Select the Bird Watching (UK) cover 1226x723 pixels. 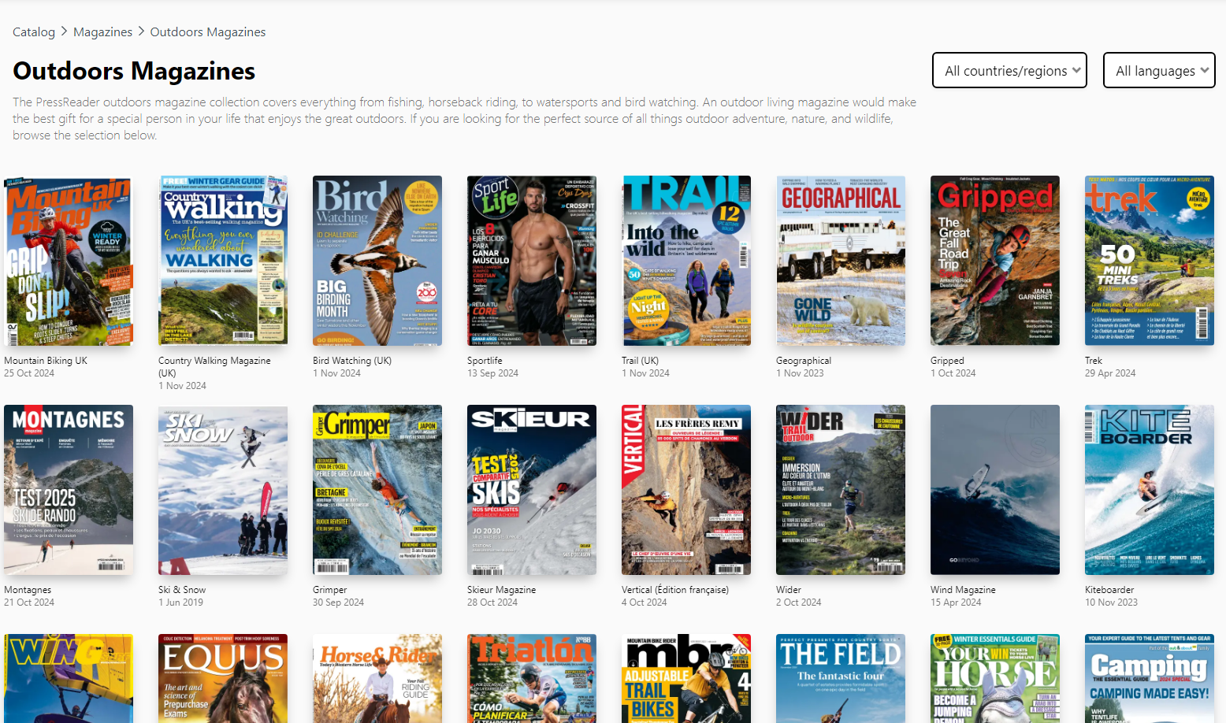377,261
